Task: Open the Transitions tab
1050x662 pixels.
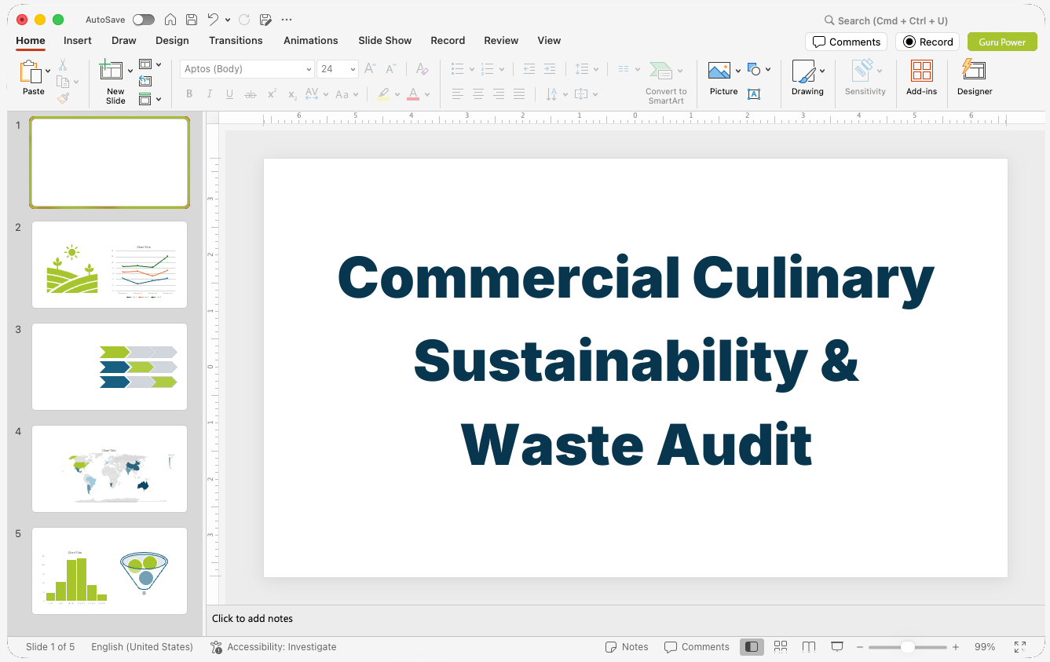Action: click(236, 41)
